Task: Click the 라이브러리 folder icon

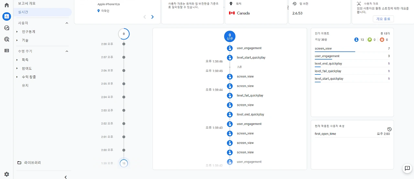Action: point(19,163)
